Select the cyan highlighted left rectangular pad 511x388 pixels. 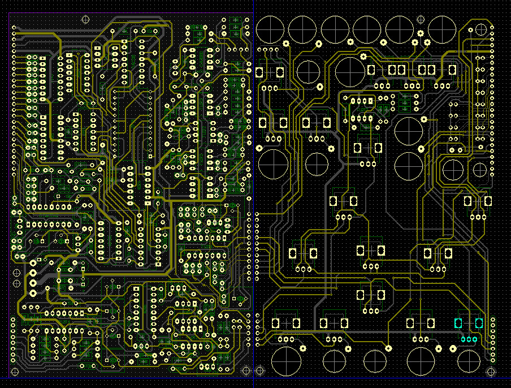458,323
